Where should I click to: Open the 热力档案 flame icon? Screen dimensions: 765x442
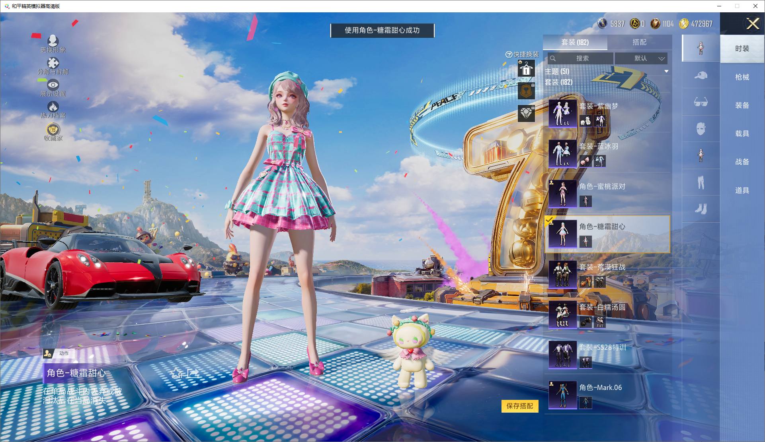coord(53,107)
